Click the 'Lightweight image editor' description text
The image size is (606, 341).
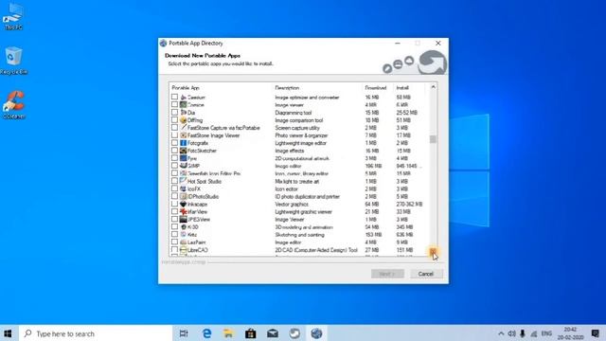pos(301,143)
